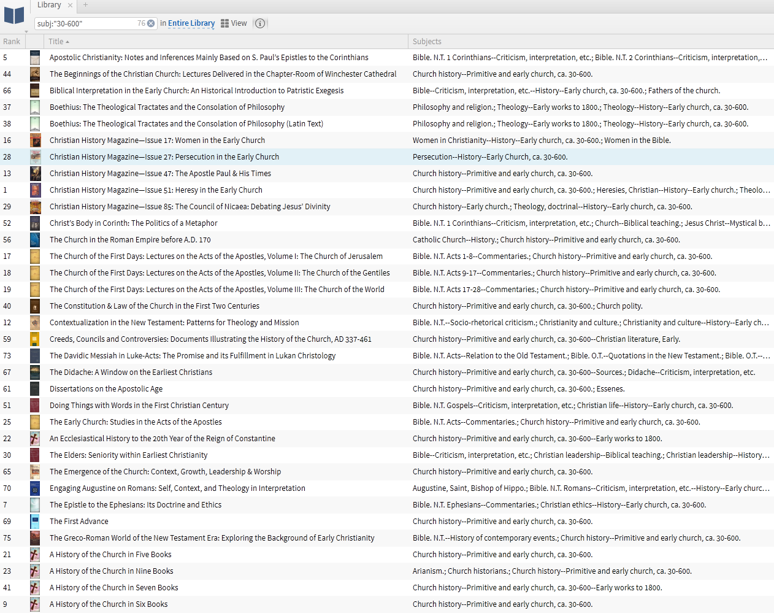The height and width of the screenshot is (613, 774).
Task: Click cover of The Constitution & Law of the Church
Action: (x=35, y=306)
